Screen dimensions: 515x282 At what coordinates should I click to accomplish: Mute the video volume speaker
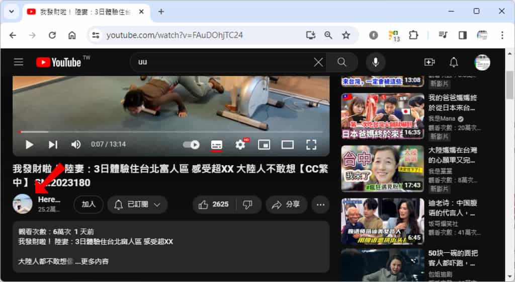[x=76, y=145]
